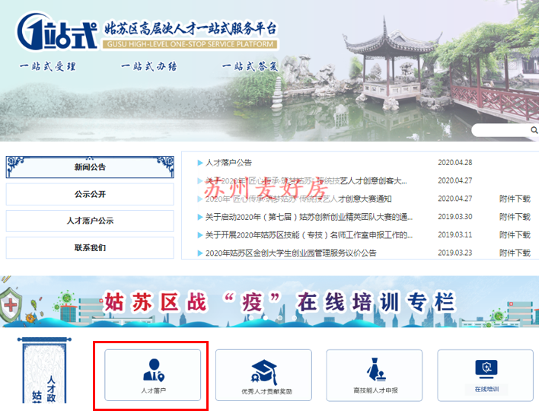
Task: Download the attachment for the 2019.03.23 notice
Action: 515,253
